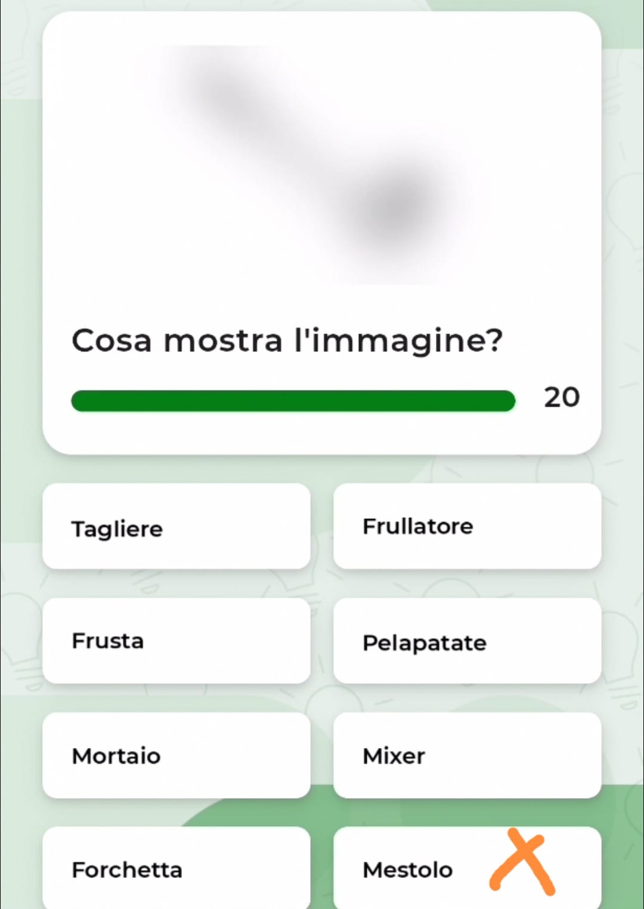Viewport: 644px width, 909px height.
Task: Answer with the Italian word for blender
Action: (467, 527)
